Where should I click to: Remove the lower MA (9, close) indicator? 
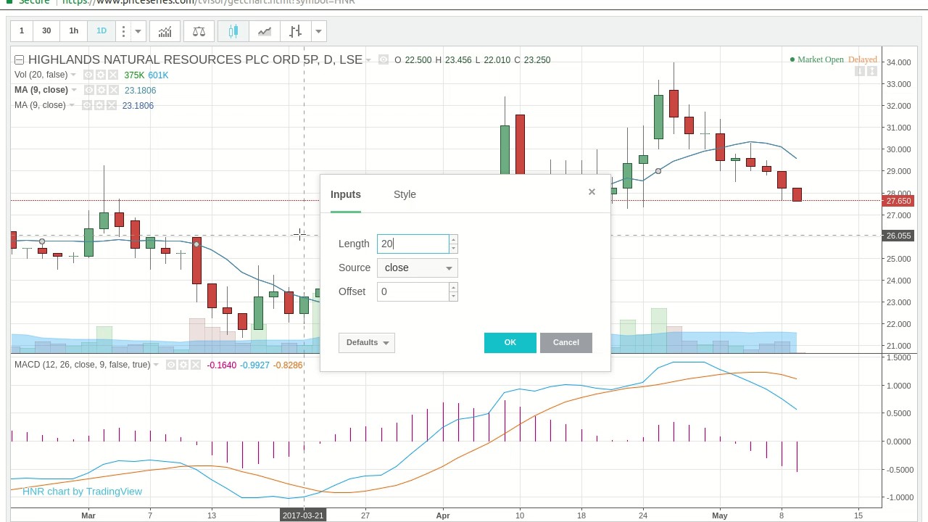[111, 105]
